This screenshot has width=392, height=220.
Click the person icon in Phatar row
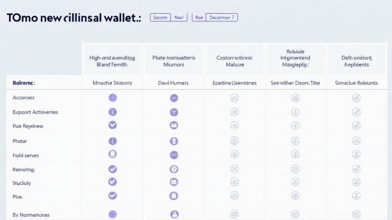pos(174,141)
